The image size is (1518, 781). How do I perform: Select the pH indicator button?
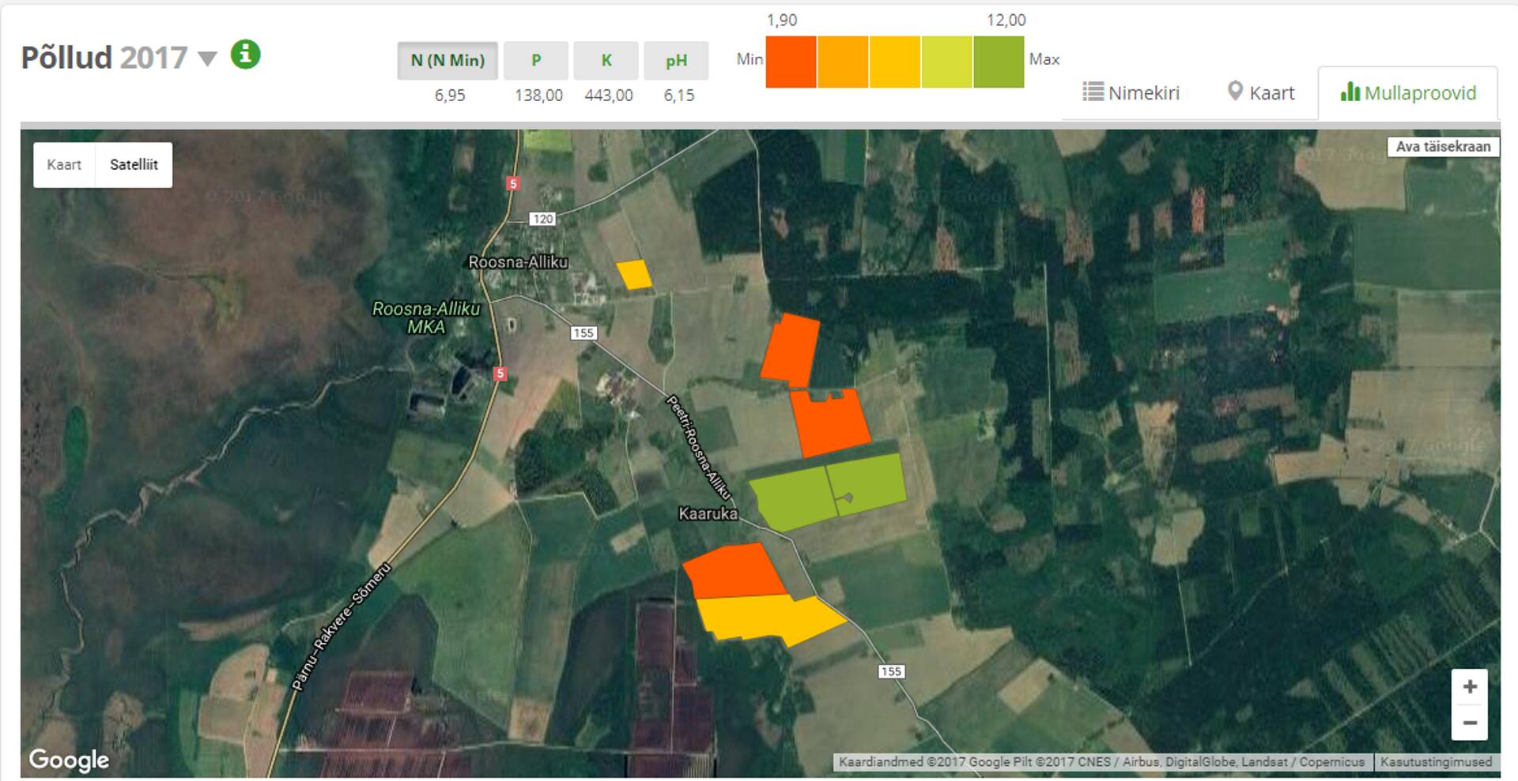[x=676, y=61]
